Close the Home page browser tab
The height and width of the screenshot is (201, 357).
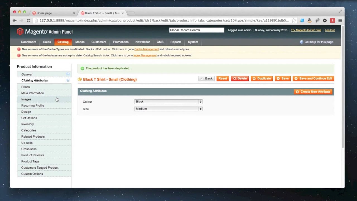(74, 13)
